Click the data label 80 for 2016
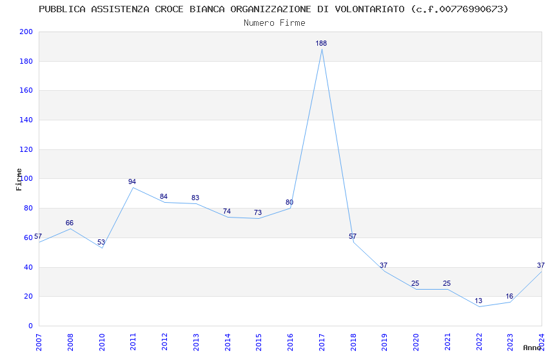 [289, 202]
